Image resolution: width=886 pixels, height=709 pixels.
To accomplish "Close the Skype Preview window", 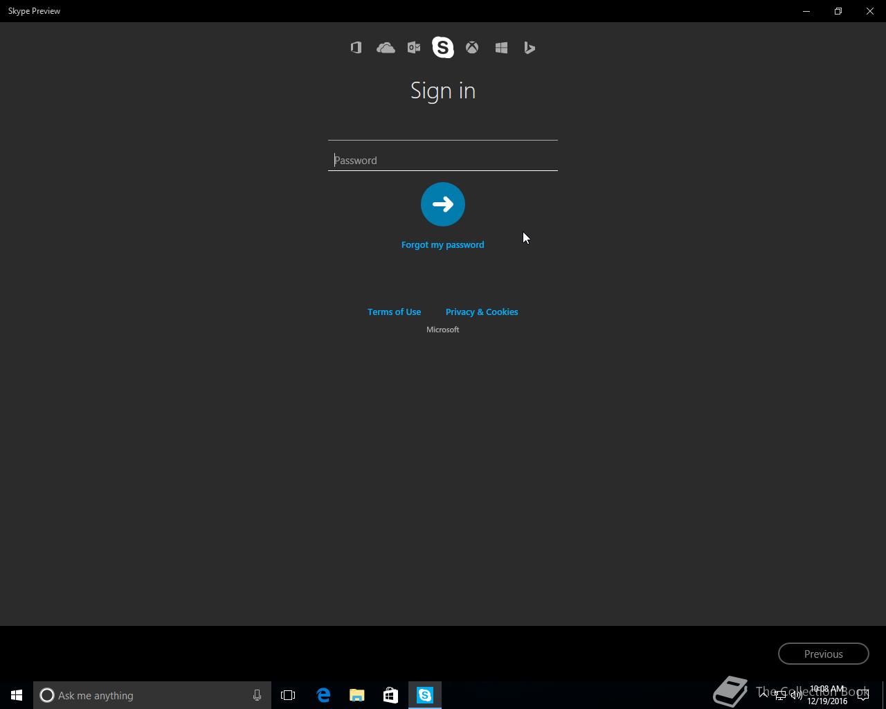I will tap(870, 11).
